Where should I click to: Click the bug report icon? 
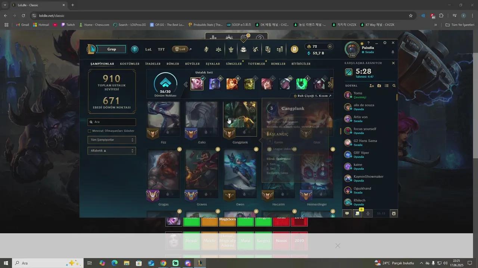394,213
